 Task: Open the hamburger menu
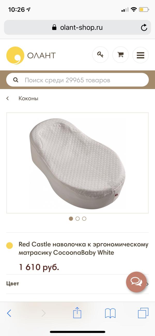(140, 55)
